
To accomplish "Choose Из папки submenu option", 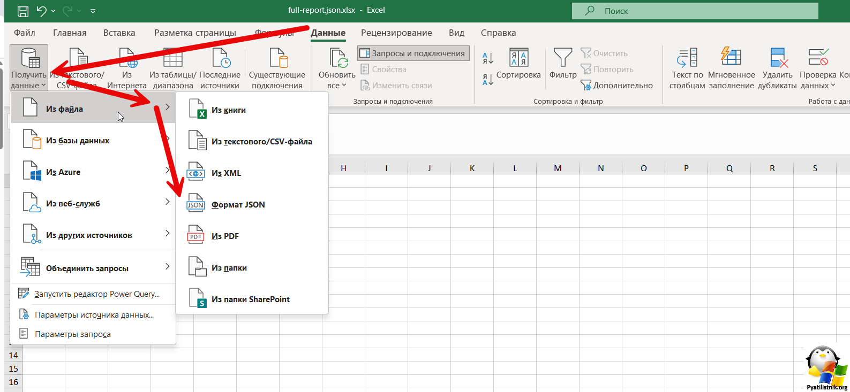I will tap(252, 268).
